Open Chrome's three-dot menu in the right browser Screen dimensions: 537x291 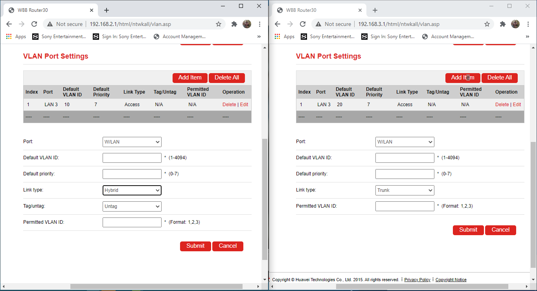click(x=528, y=24)
